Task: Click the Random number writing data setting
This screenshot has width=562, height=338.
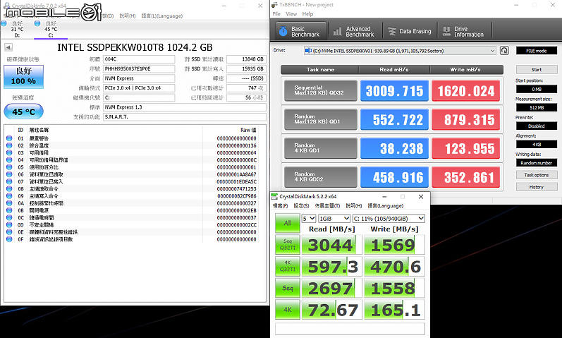Action: click(x=537, y=162)
